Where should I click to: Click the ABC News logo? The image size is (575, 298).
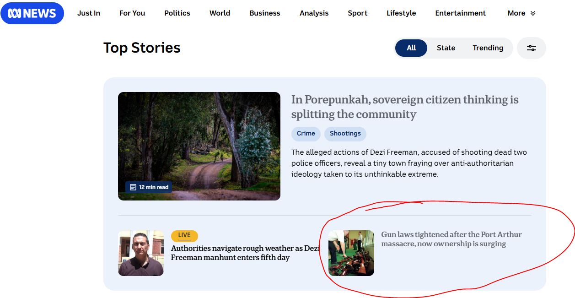(32, 13)
